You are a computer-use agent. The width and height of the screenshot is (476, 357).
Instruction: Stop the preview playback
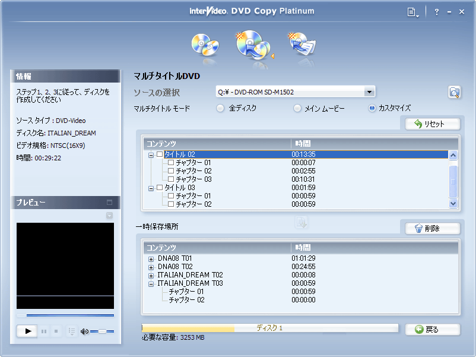(x=56, y=331)
